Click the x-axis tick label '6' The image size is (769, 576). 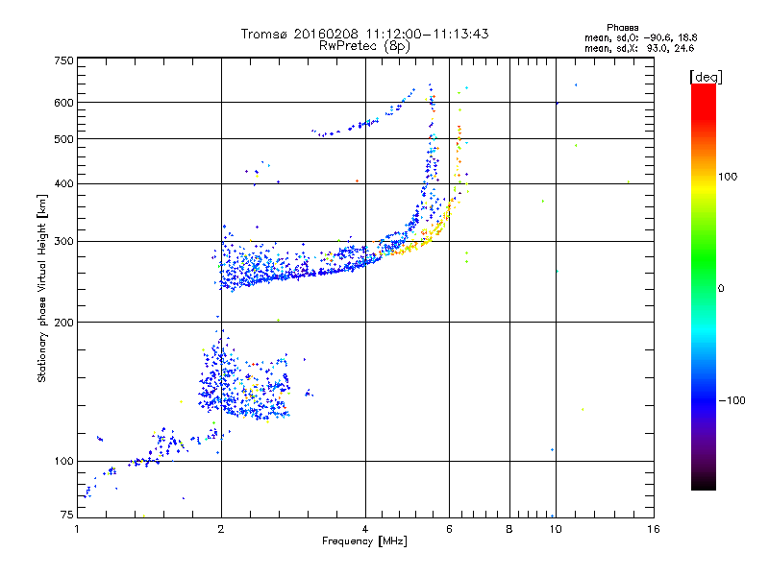click(449, 529)
